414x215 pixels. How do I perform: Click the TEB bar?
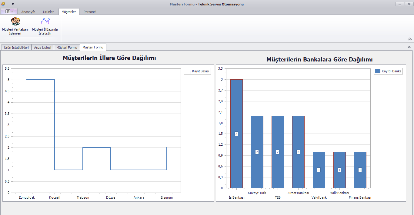tap(278, 152)
